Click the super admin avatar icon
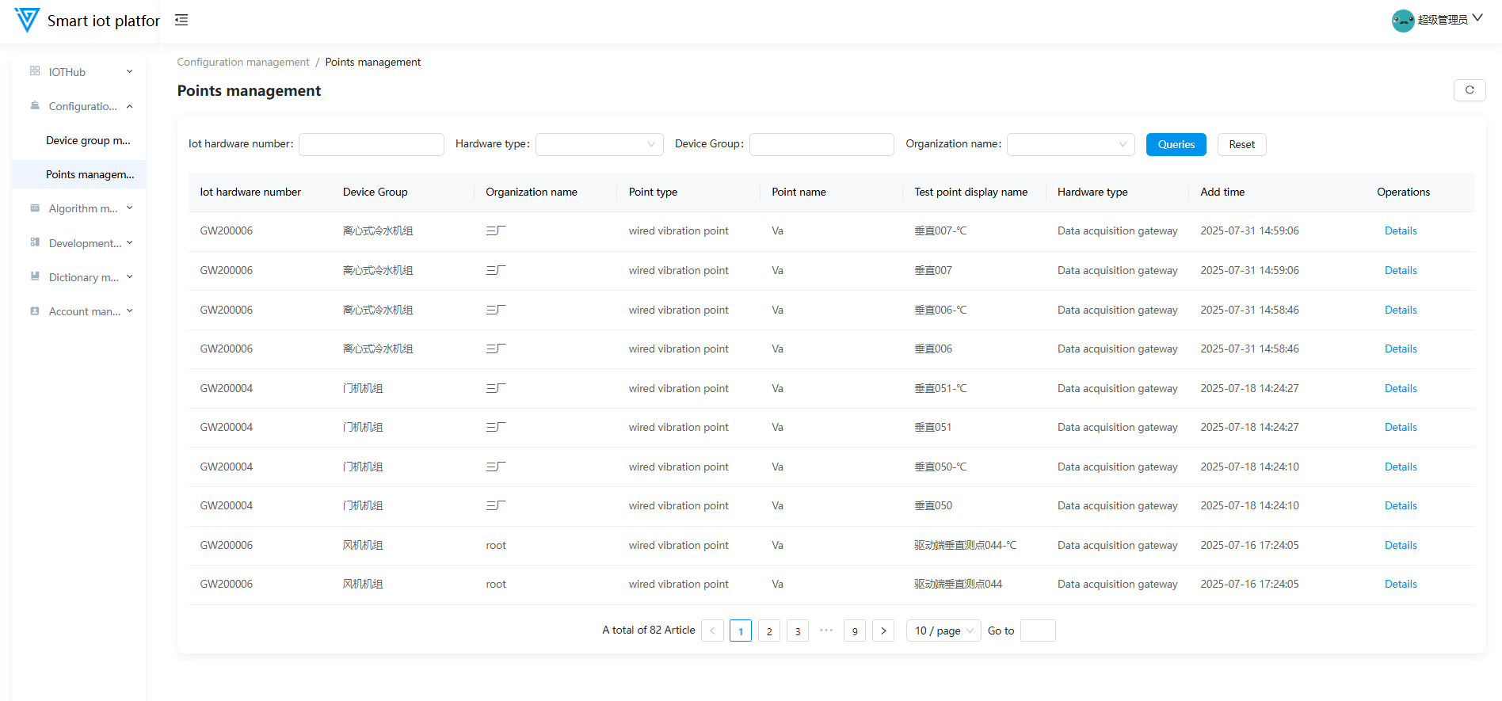Image resolution: width=1502 pixels, height=701 pixels. (x=1402, y=21)
